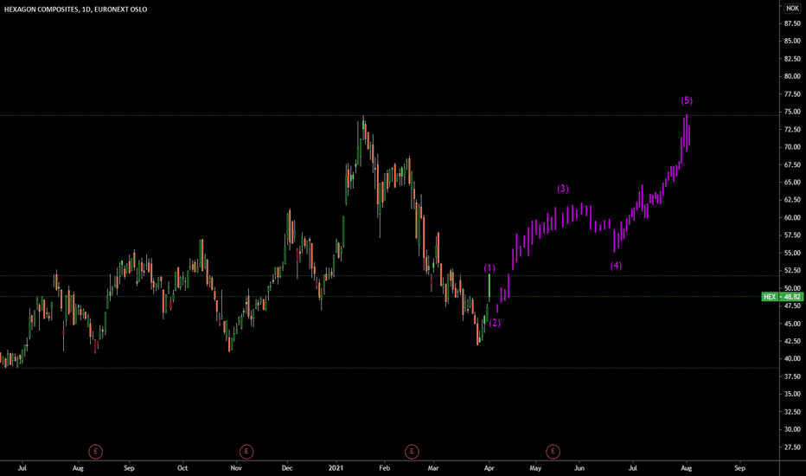Click the green HEX 48.82 price tag
The width and height of the screenshot is (806, 476).
coord(783,297)
